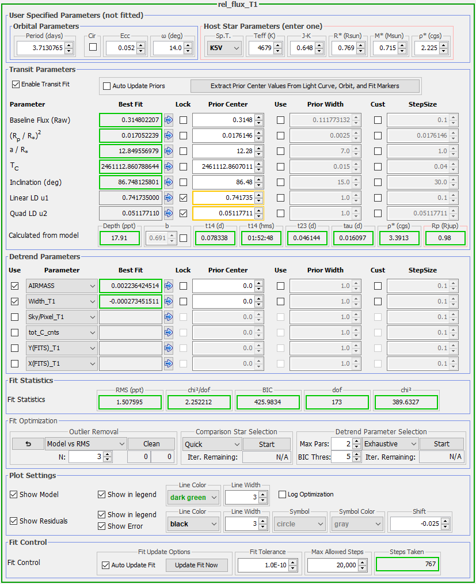Click the Clean button in Outlier Removal
The height and width of the screenshot is (584, 476).
click(151, 444)
